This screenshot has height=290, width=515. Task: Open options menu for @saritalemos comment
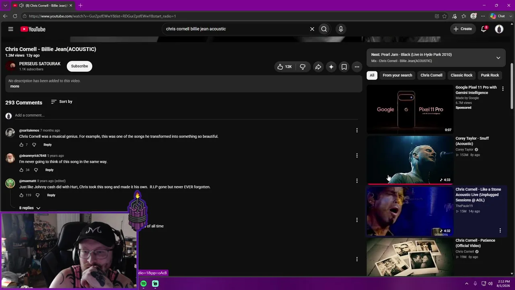pyautogui.click(x=357, y=130)
